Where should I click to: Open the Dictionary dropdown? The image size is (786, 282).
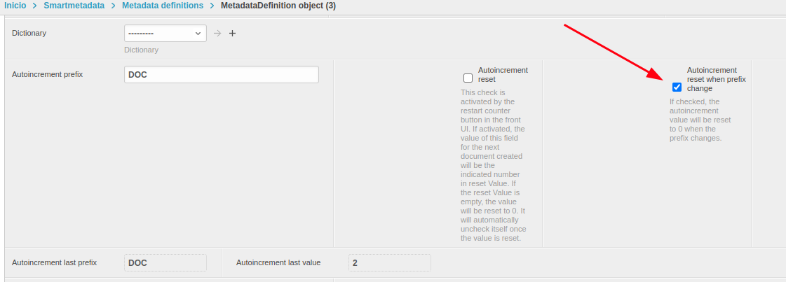point(165,33)
